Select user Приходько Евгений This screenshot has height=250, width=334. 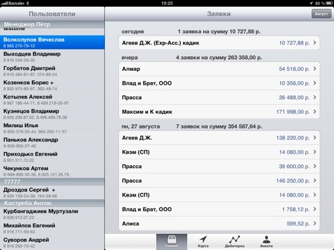click(52, 157)
